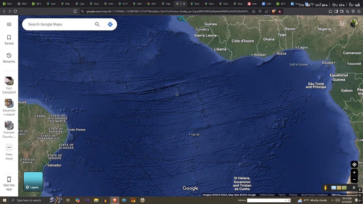Go back with the browser back arrow
Screen dimensions: 363x204
tap(4, 11)
